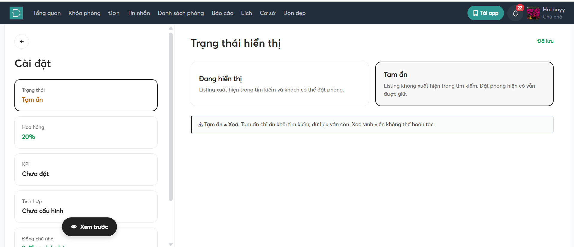Open Tin nhắn messages

pos(139,13)
